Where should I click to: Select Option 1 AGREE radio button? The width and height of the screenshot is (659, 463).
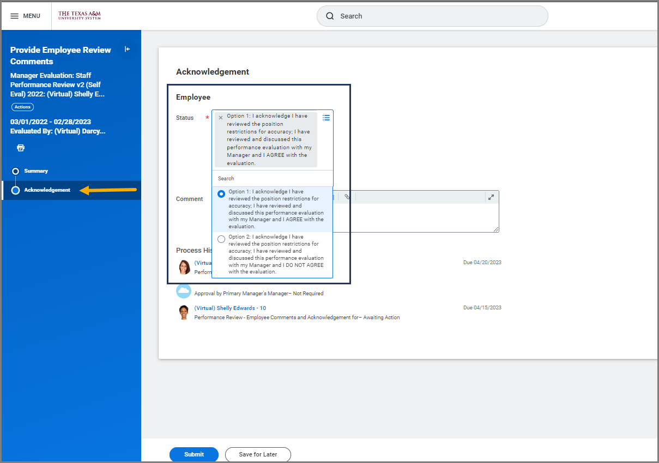coord(221,193)
